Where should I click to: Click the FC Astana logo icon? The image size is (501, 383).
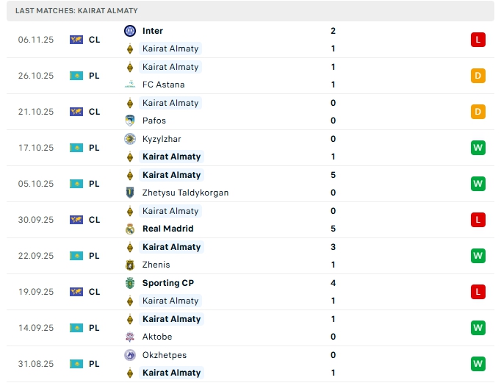point(130,85)
